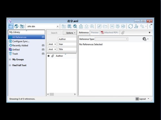Open the Activity Feed dropdown arrow

(146, 26)
